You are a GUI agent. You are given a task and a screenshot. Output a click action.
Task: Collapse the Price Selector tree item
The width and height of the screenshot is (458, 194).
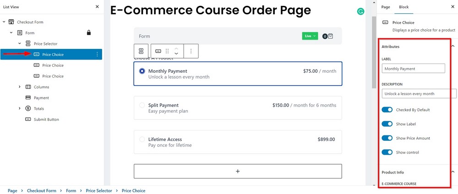tap(20, 43)
